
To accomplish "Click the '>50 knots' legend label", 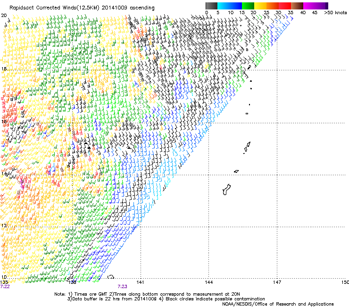I will point(335,12).
